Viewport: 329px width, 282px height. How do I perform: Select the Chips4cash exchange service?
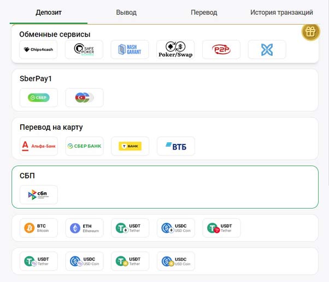click(x=38, y=50)
